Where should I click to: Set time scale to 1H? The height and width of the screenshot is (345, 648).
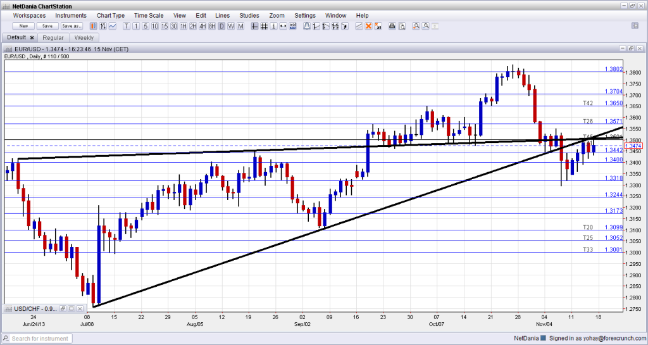point(184,26)
